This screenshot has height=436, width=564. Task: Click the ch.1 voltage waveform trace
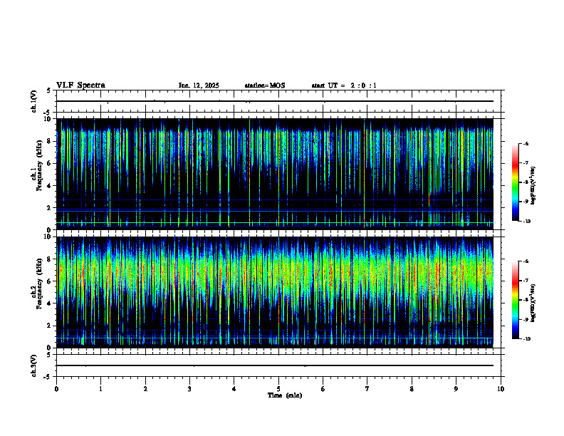(275, 101)
